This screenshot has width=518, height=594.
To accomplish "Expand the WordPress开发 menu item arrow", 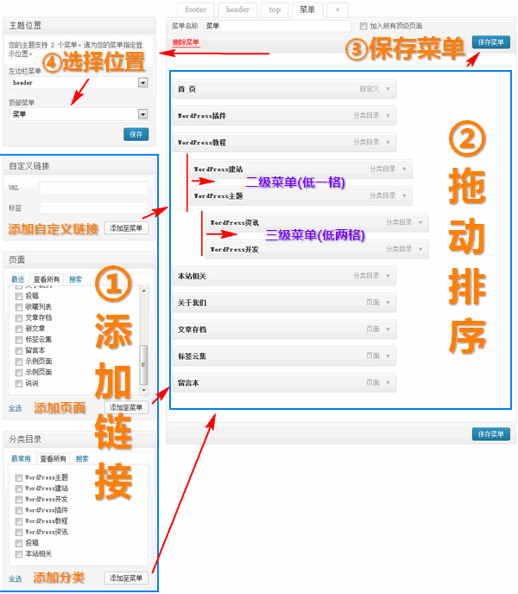I will coord(420,249).
